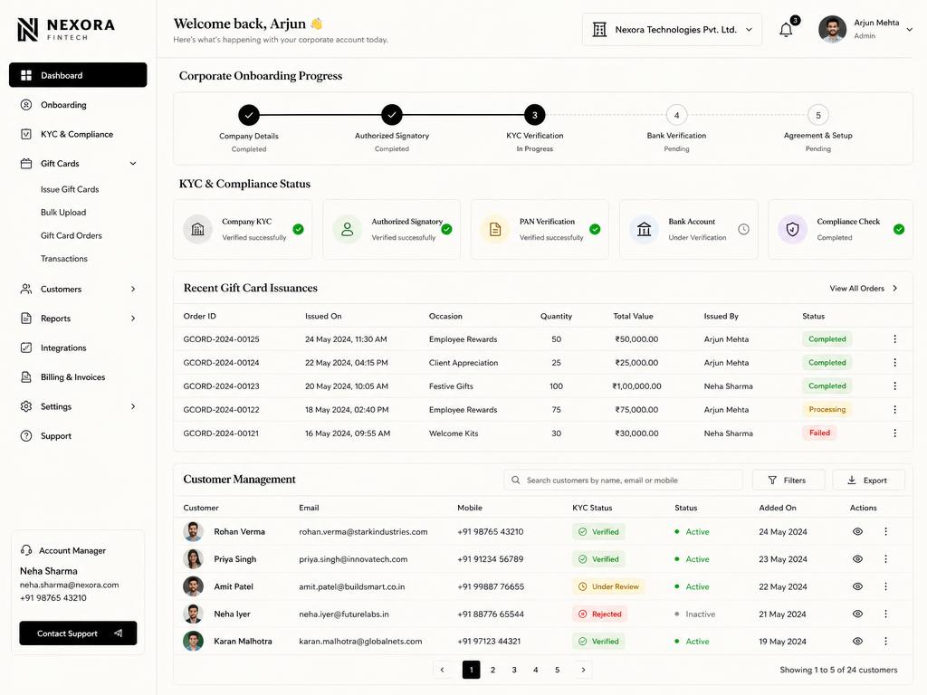Click the Under Review KYC badge
The image size is (927, 695).
pyautogui.click(x=609, y=586)
